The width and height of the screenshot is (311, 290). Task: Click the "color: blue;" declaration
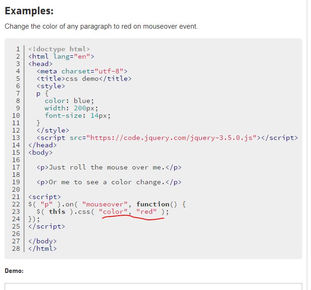[x=69, y=101]
